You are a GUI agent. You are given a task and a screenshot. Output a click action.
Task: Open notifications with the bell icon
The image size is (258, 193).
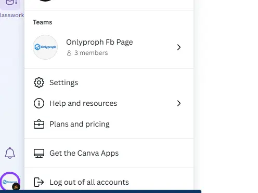[10, 153]
